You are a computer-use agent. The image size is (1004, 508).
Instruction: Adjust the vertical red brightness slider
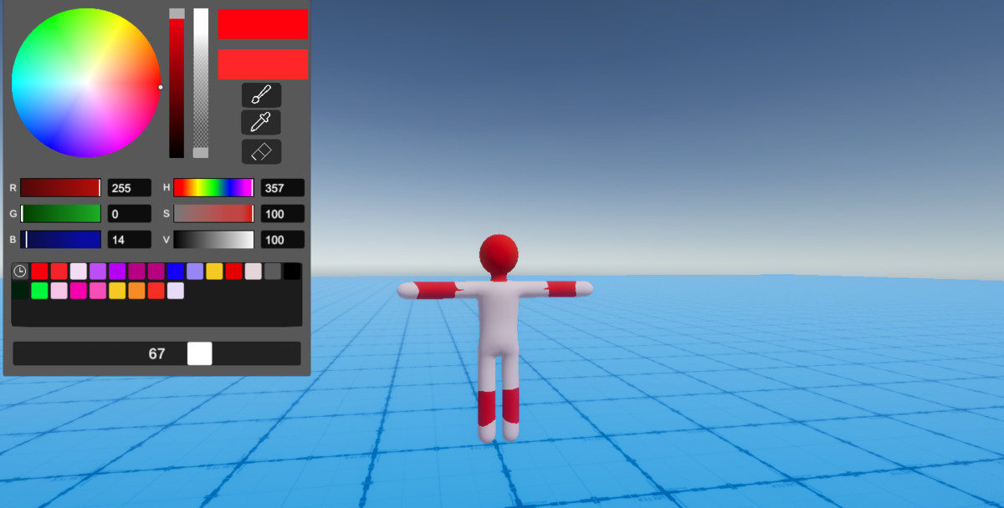177,84
